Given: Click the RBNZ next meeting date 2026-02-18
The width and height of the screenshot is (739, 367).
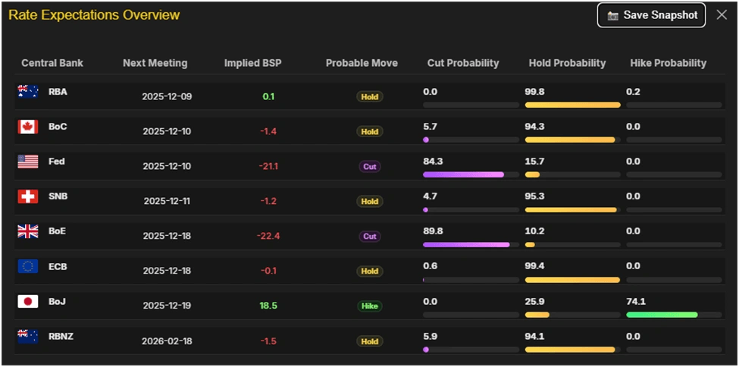Looking at the screenshot, I should click(x=167, y=341).
